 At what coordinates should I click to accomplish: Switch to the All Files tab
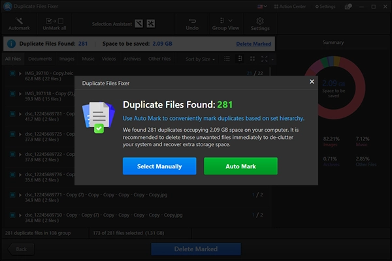[x=13, y=59]
